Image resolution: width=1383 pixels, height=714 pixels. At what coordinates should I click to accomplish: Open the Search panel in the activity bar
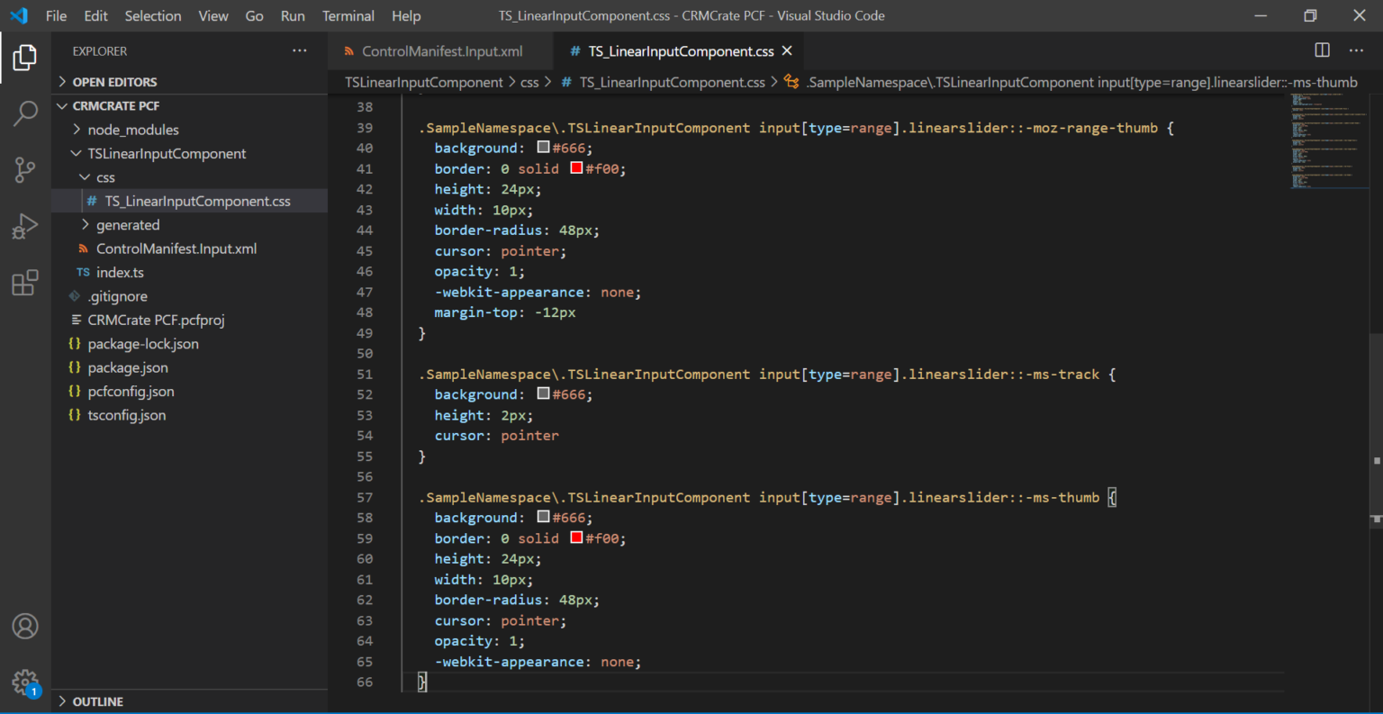tap(24, 113)
